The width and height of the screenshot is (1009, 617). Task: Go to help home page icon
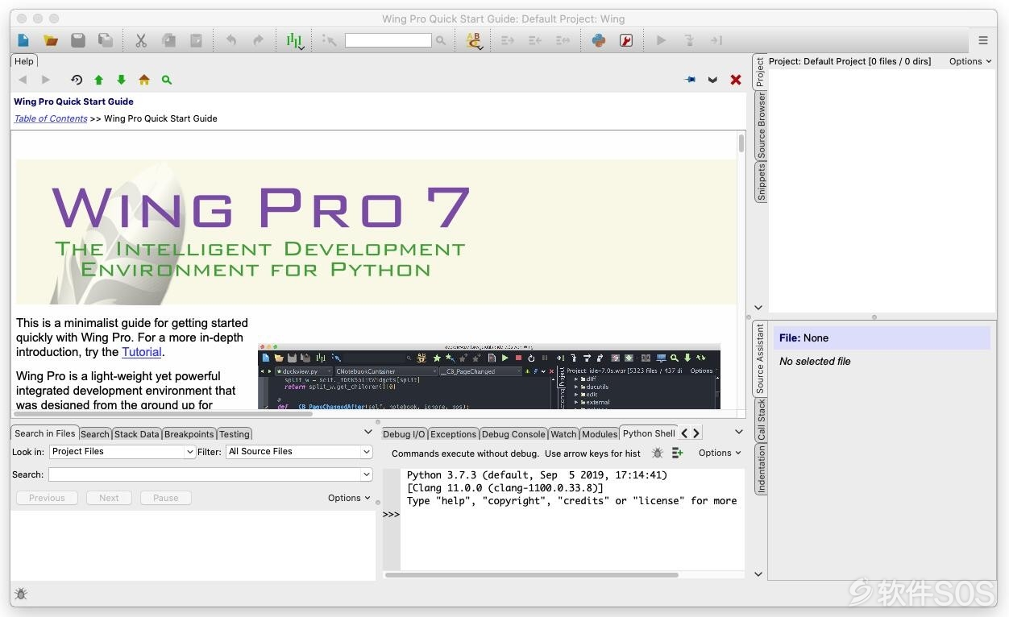click(x=144, y=80)
